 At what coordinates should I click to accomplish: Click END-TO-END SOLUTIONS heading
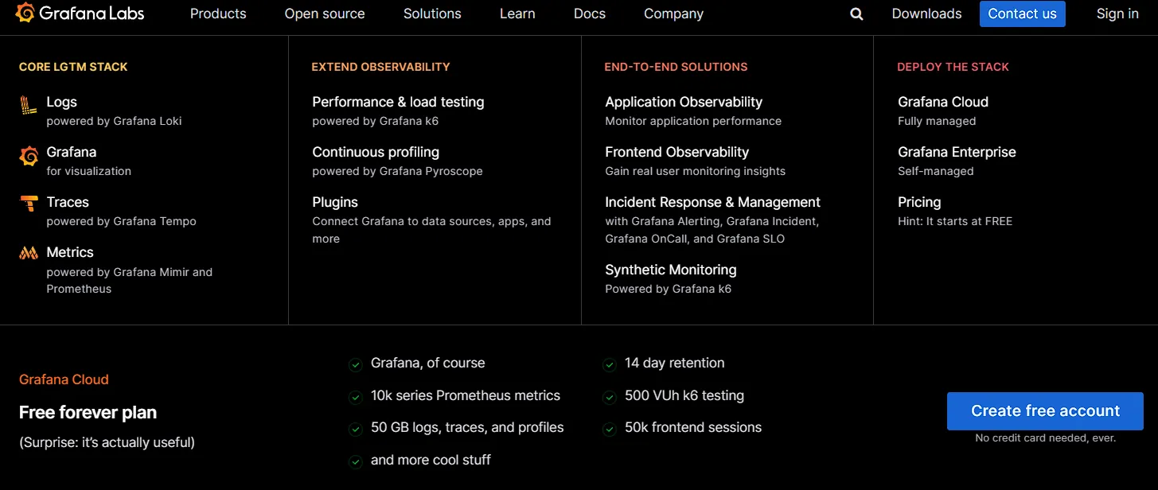[x=676, y=67]
